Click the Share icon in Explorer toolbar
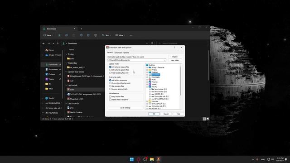Image resolution: width=290 pixels, height=163 pixels. pos(88,35)
